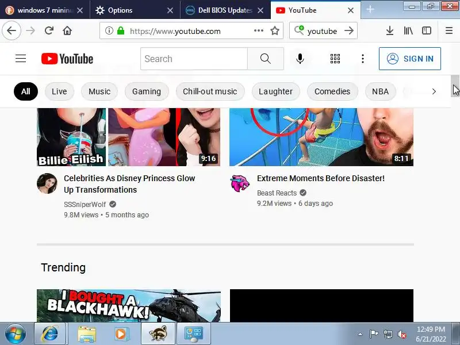460x345 pixels.
Task: Open the I Bought a Blackhawk thumbnail
Action: click(x=129, y=306)
